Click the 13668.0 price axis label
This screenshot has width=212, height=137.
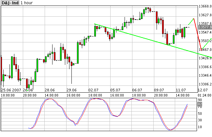pos(205,6)
